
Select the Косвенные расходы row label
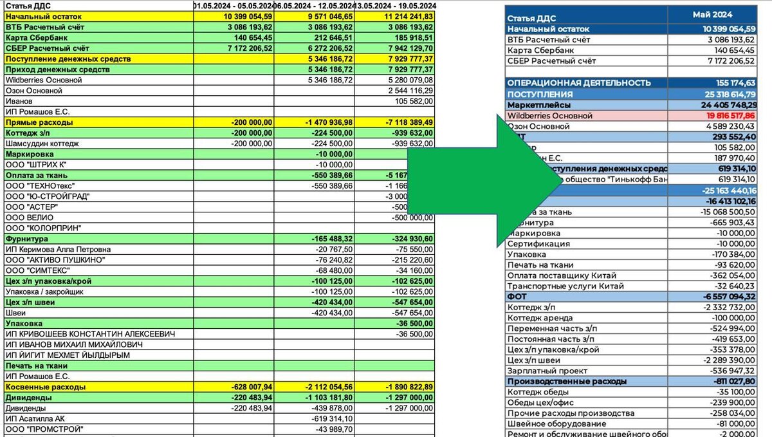tap(45, 387)
